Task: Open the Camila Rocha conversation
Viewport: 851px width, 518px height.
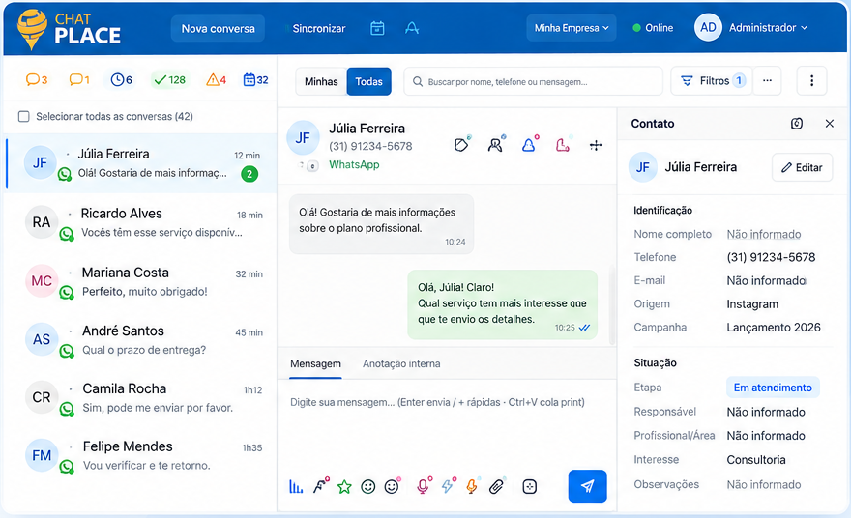Action: point(141,398)
